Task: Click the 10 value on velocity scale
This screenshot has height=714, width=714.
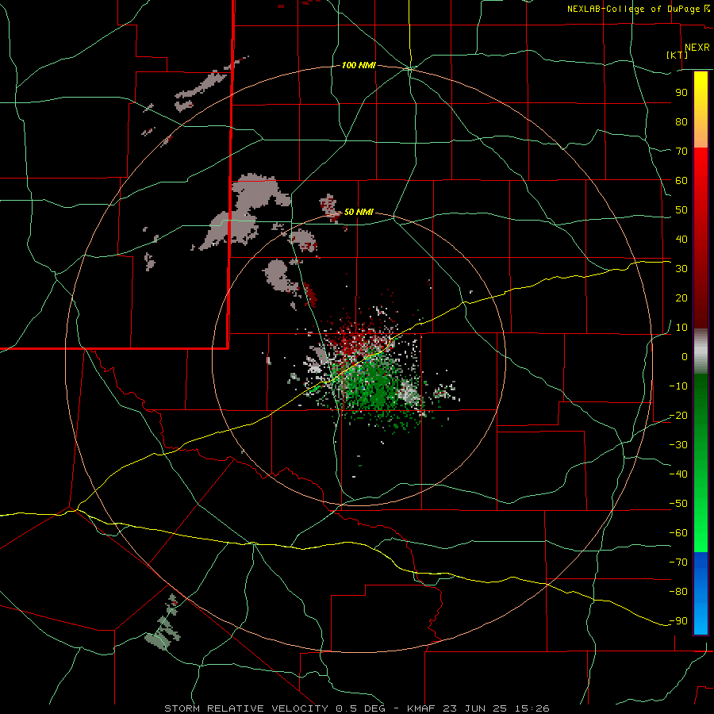Action: coord(681,328)
